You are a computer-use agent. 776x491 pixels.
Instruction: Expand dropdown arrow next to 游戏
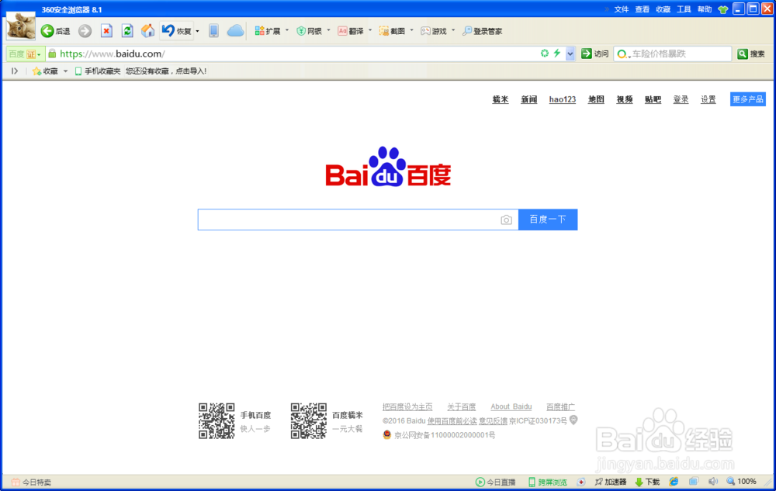coord(453,31)
